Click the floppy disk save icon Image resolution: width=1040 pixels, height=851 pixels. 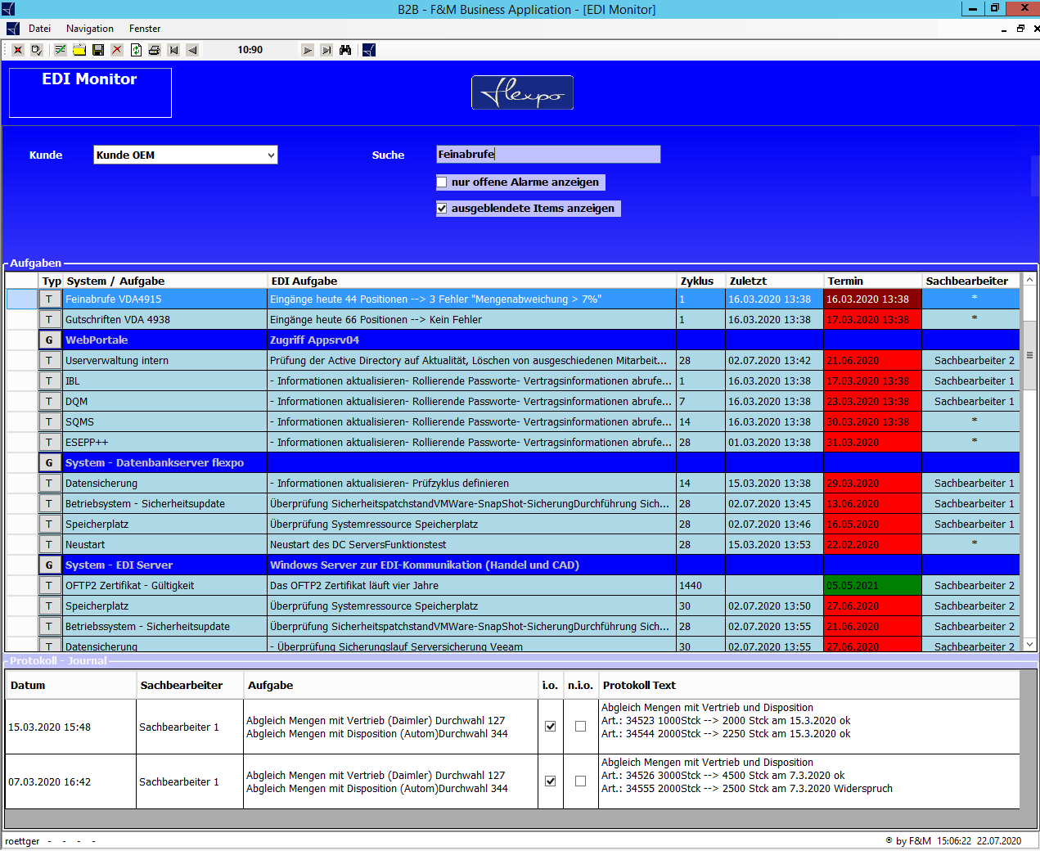[98, 50]
